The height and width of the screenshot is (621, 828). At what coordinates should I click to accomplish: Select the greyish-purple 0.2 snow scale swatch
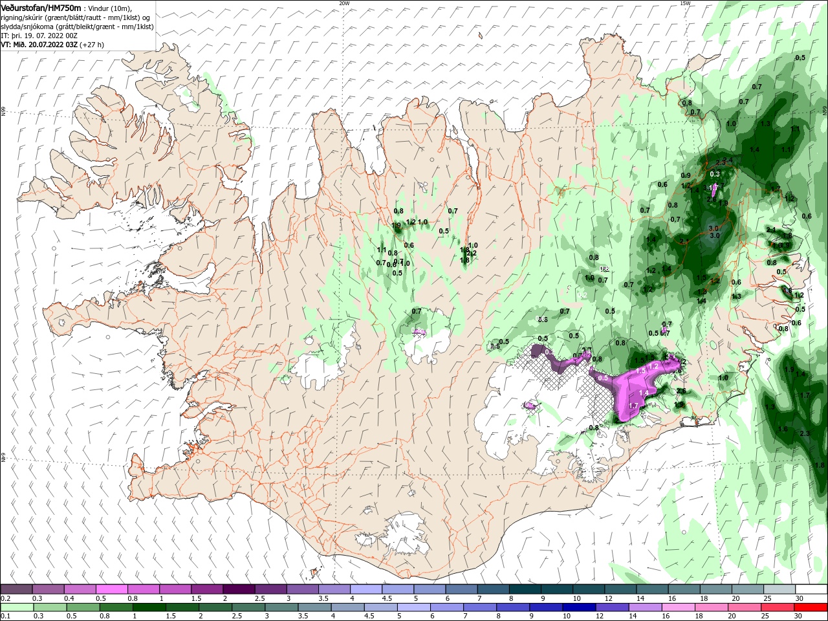[16, 589]
